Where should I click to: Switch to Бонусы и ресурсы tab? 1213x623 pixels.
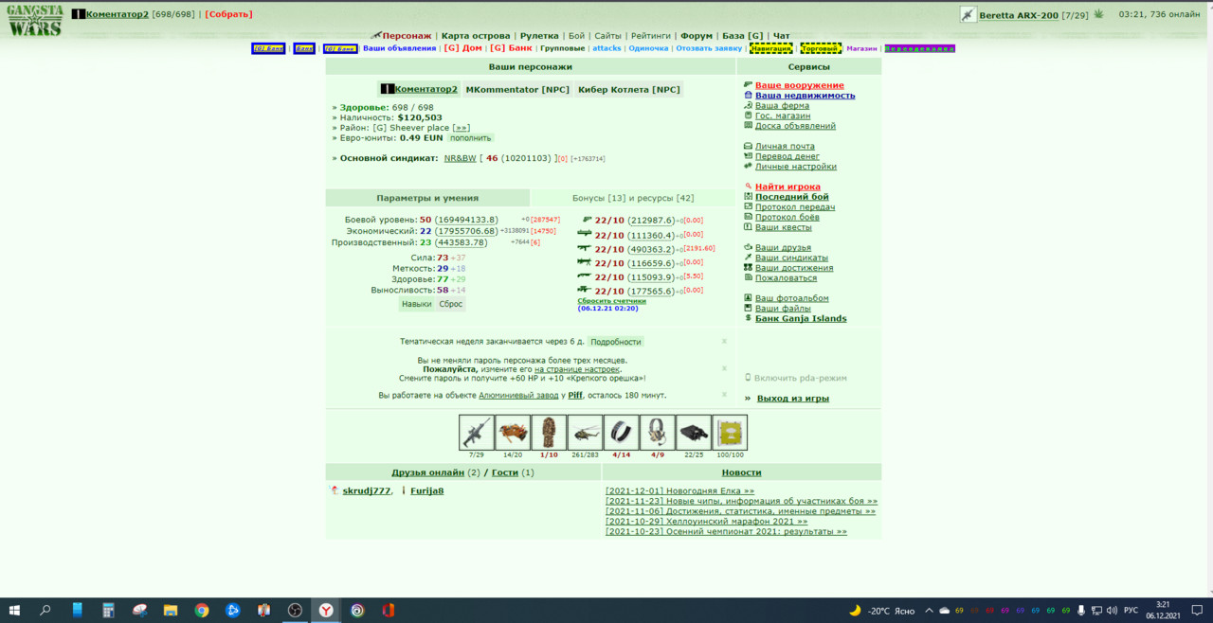[x=633, y=198]
